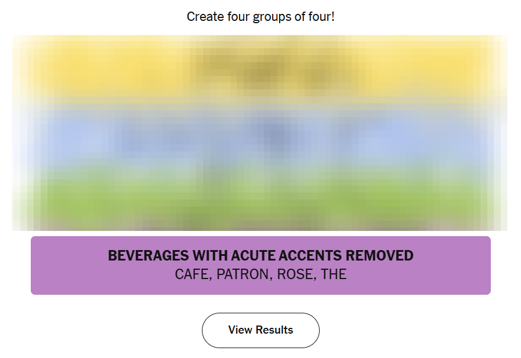Select the purple solved category card
Screen dimensions: 521x358
[x=260, y=265]
